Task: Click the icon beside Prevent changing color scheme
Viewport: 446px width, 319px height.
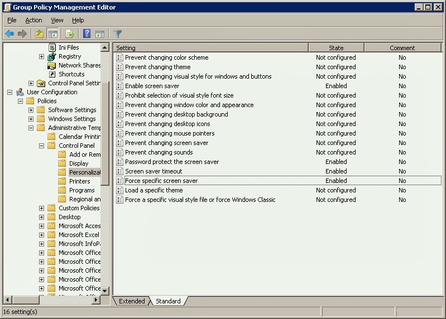Action: point(120,57)
